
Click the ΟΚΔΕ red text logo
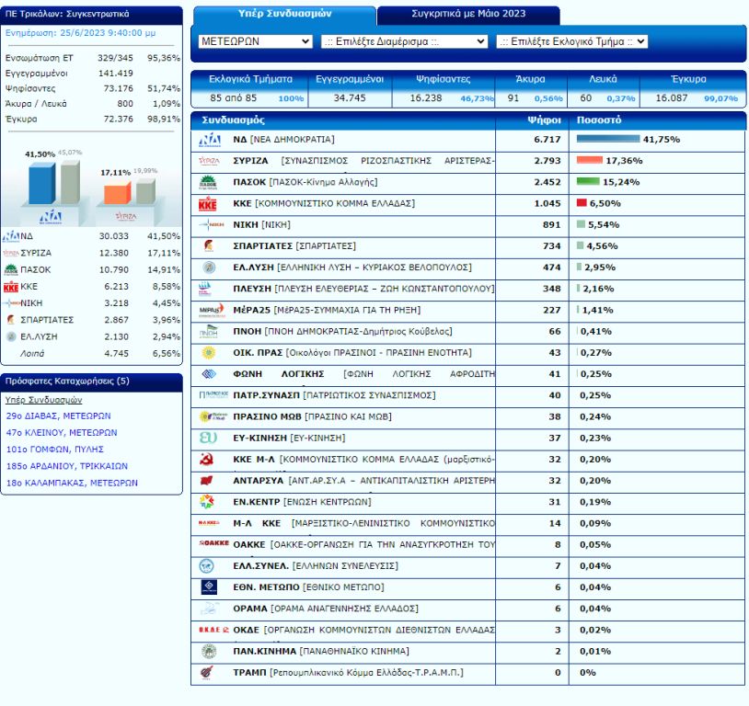point(213,630)
